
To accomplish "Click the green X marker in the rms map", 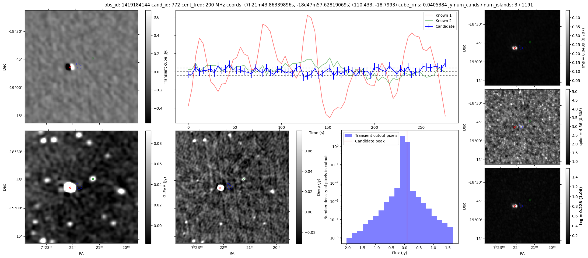I will point(530,42).
